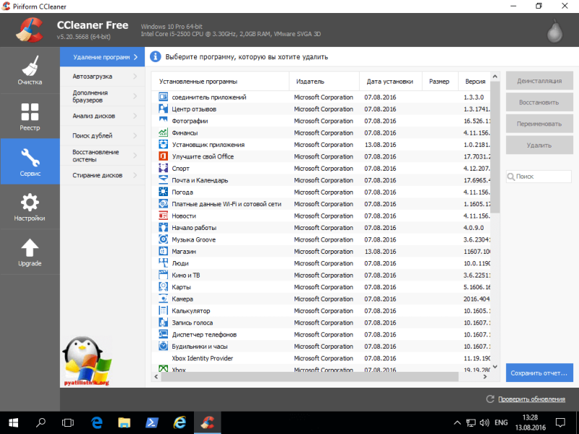Open the Стирание дисков tab
579x434 pixels.
102,175
